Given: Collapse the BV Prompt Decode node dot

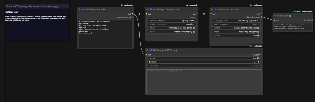Looking at the screenshot, I should tap(212, 9).
